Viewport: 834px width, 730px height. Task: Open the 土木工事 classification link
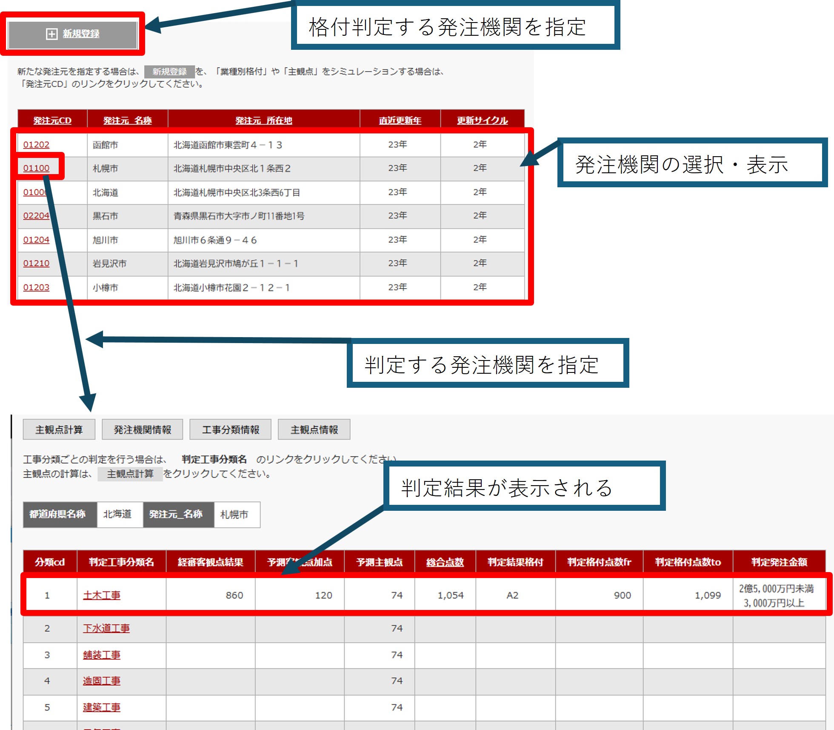click(101, 595)
